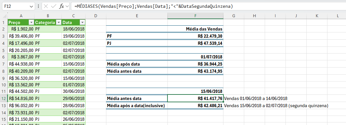Click the formula bar options three-dot handle
This screenshot has height=125, width=346.
click(39, 6)
